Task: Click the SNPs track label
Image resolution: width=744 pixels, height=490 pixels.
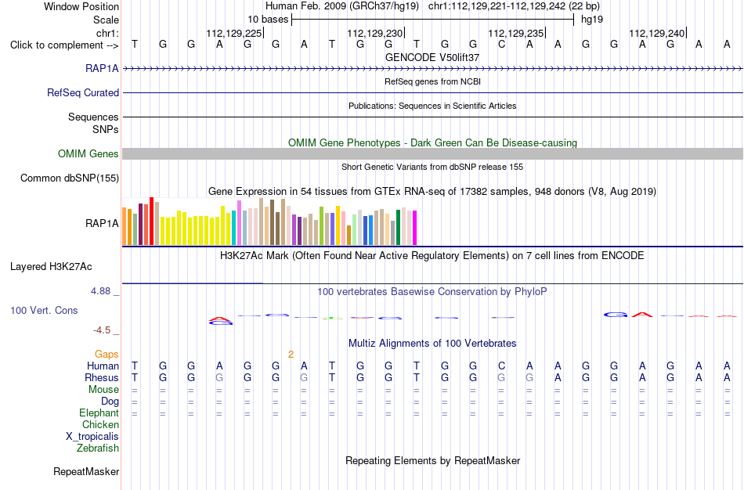Action: (106, 129)
